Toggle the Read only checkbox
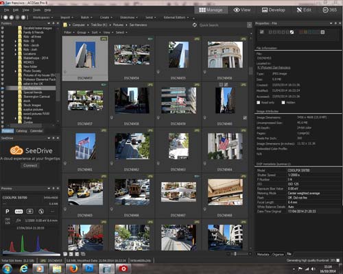The width and height of the screenshot is (343, 274). (x=259, y=103)
